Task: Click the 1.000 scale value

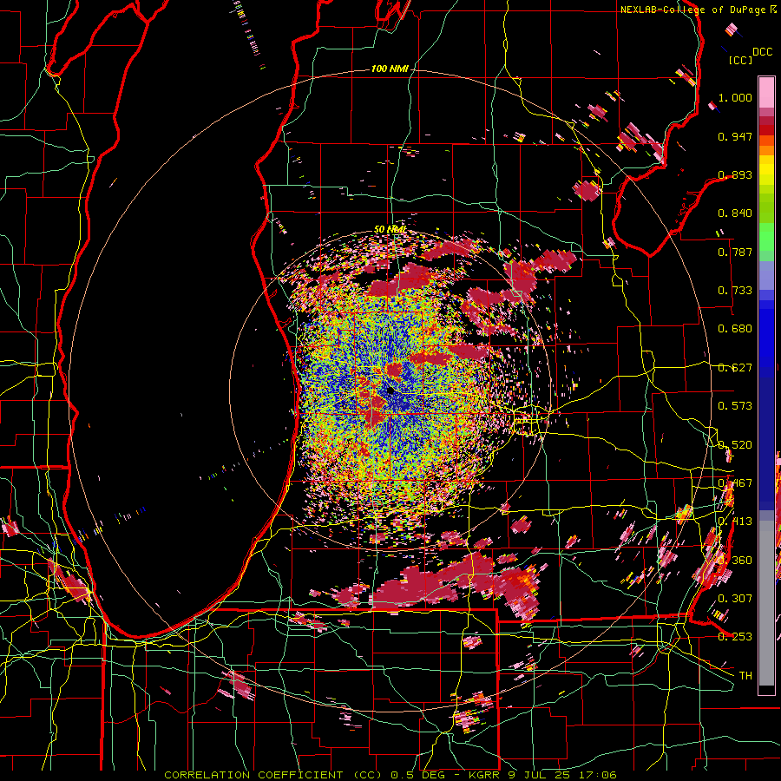Action: [x=735, y=97]
